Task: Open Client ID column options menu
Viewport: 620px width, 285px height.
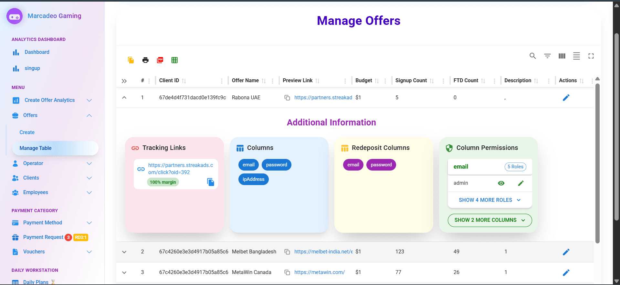Action: [222, 81]
